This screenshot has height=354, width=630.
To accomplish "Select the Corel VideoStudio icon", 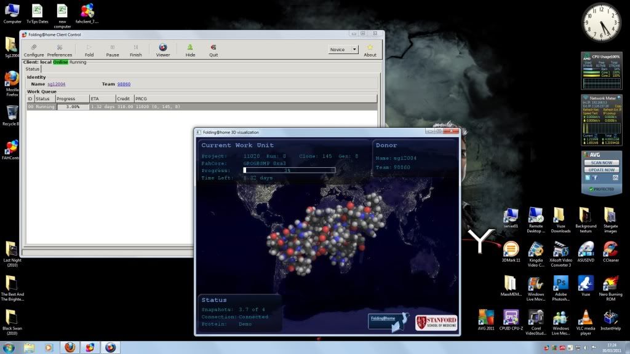I will [x=536, y=322].
